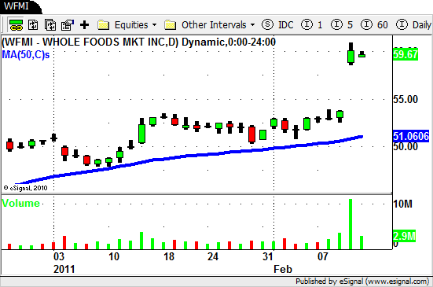Switch to the Daily interval
The image size is (433, 287).
[x=413, y=25]
